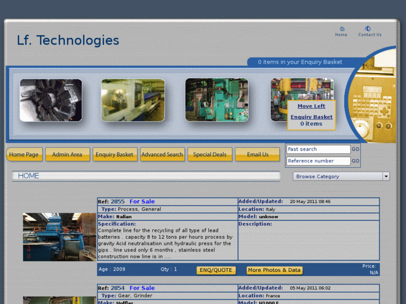Focus the Reference number input field
Screen dimensions: 406x304
point(318,161)
